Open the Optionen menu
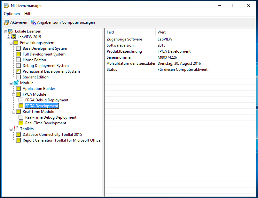 [12, 14]
